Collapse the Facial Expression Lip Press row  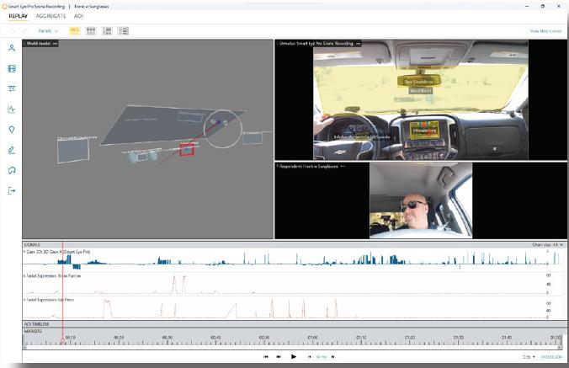point(24,300)
